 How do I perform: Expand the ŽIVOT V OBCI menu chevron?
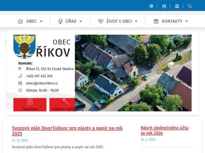[136, 21]
